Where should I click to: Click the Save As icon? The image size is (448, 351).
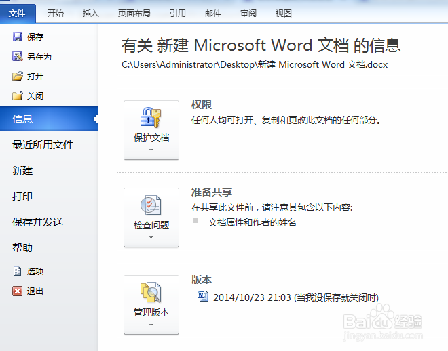point(18,56)
